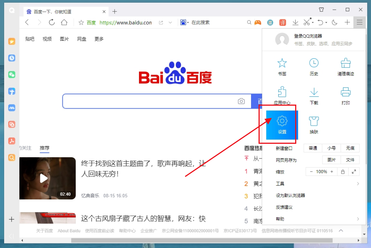Click the 百度一下 browser tab
The image size is (371, 248).
pos(66,12)
